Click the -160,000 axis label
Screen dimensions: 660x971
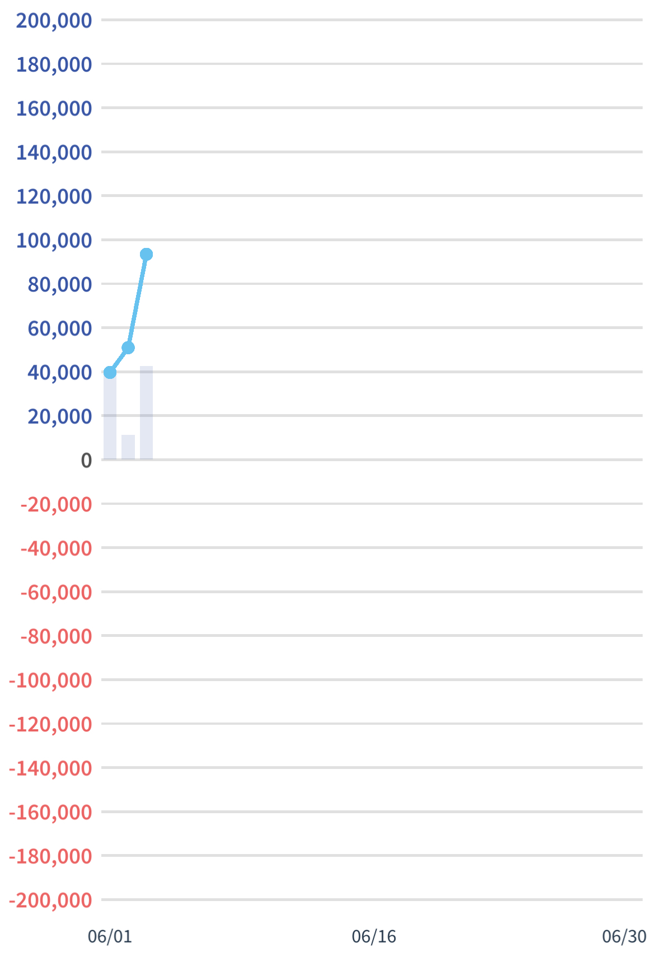point(50,812)
